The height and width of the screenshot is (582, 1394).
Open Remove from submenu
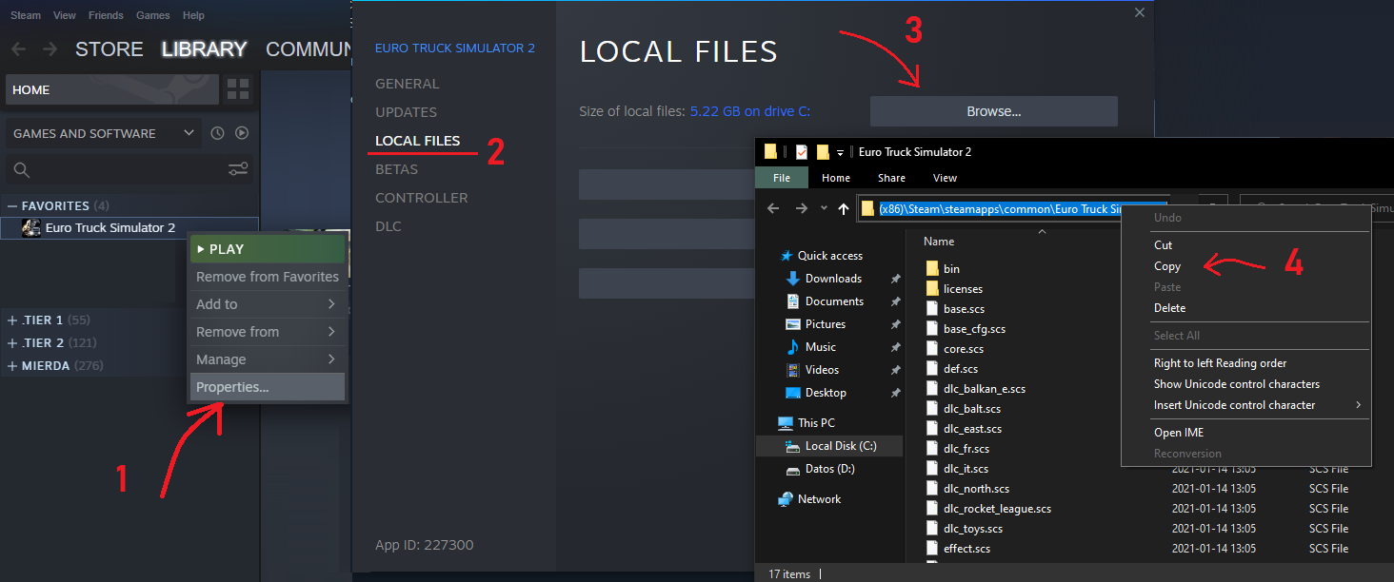(268, 332)
